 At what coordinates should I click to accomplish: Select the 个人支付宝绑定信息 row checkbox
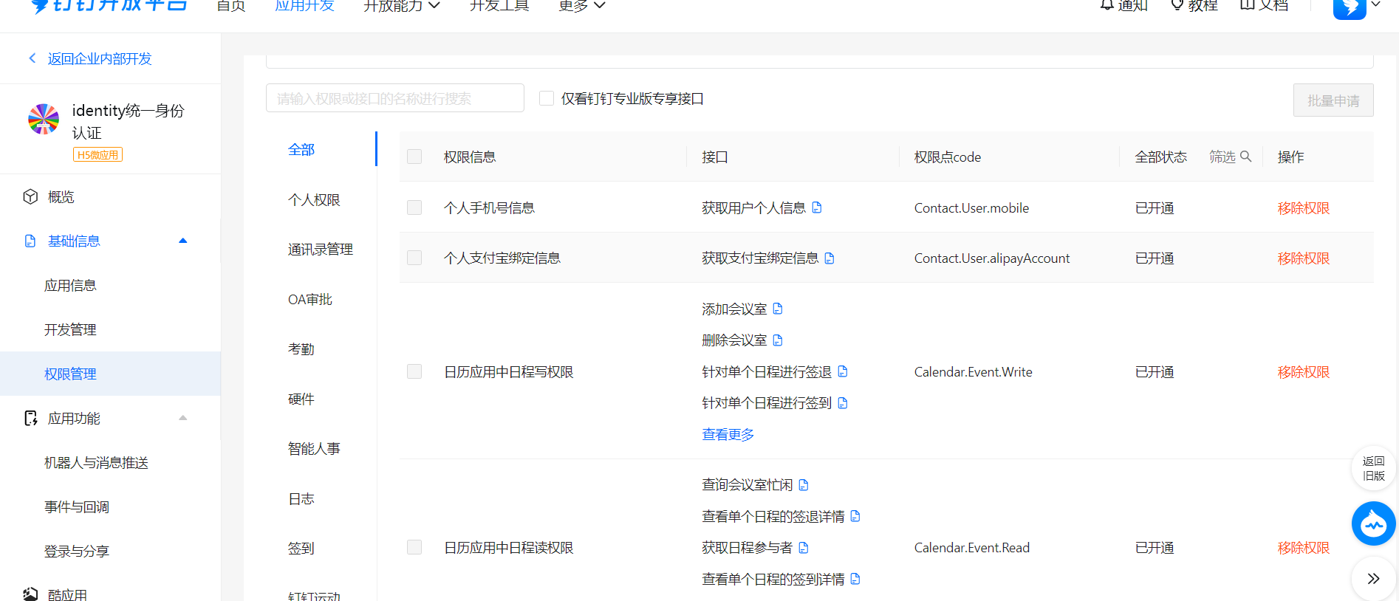click(414, 258)
